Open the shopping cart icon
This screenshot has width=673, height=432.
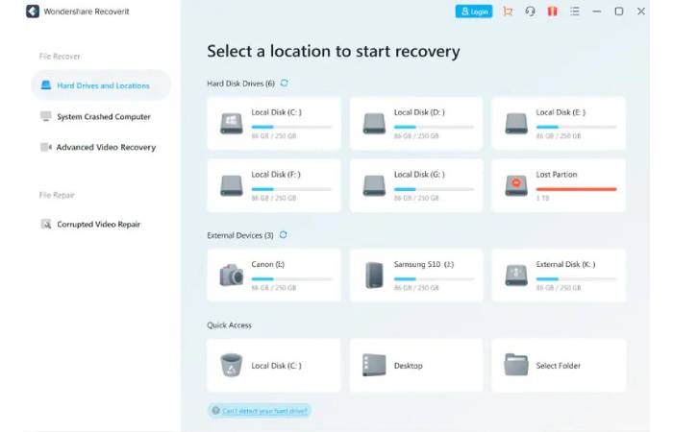(508, 12)
